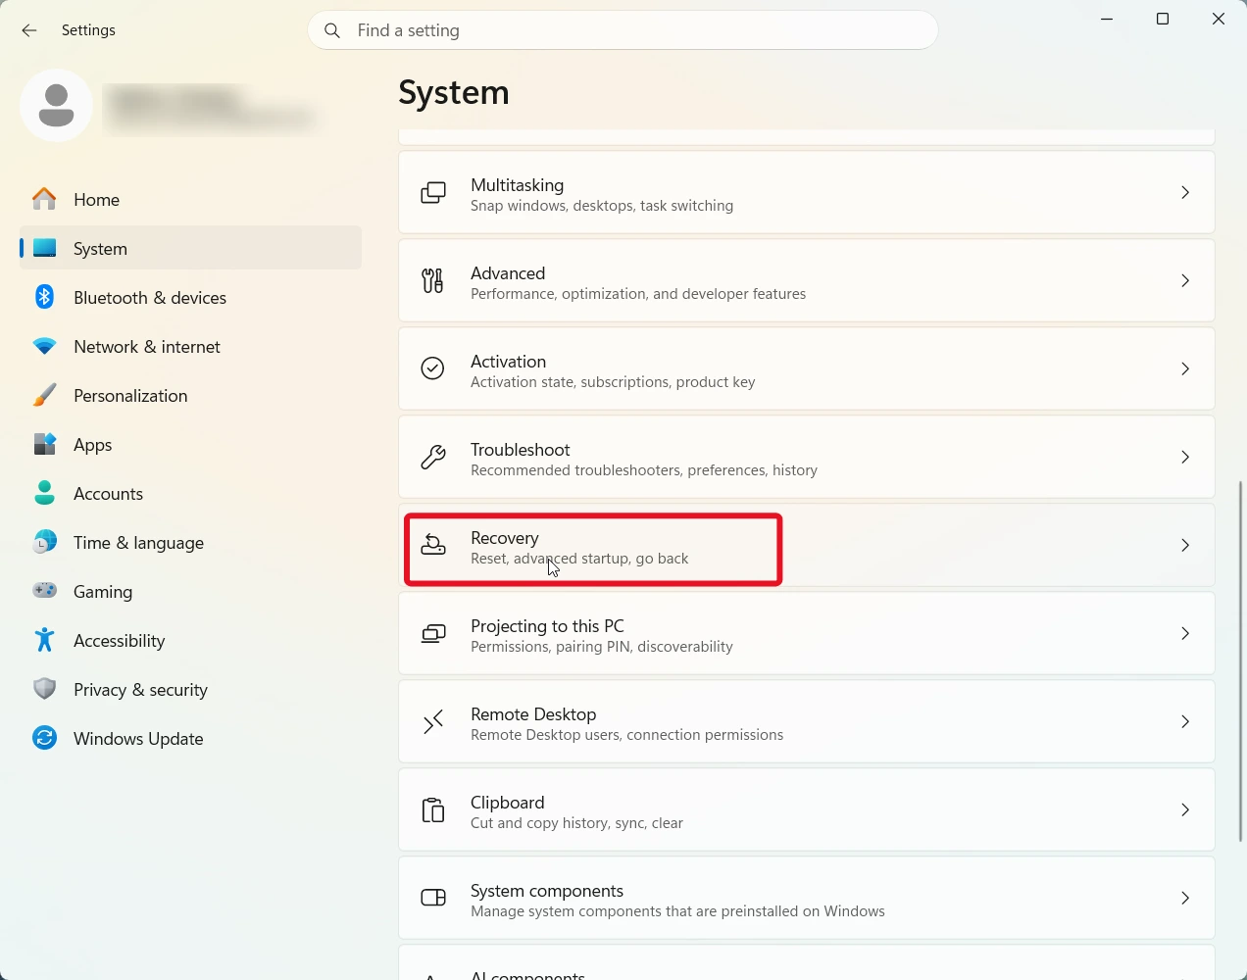1247x980 pixels.
Task: Open the Advanced settings title
Action: [x=508, y=273]
